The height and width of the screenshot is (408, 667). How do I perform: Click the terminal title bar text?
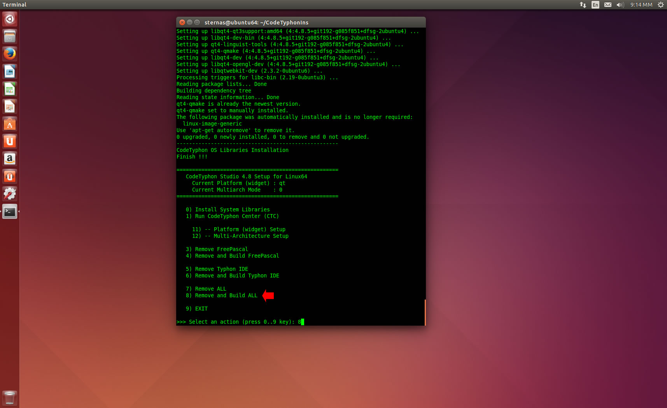(x=256, y=23)
